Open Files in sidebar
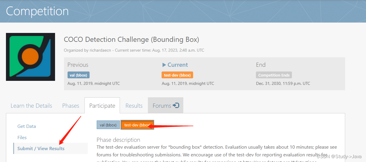Screen dimensions: 366x162 [22, 137]
